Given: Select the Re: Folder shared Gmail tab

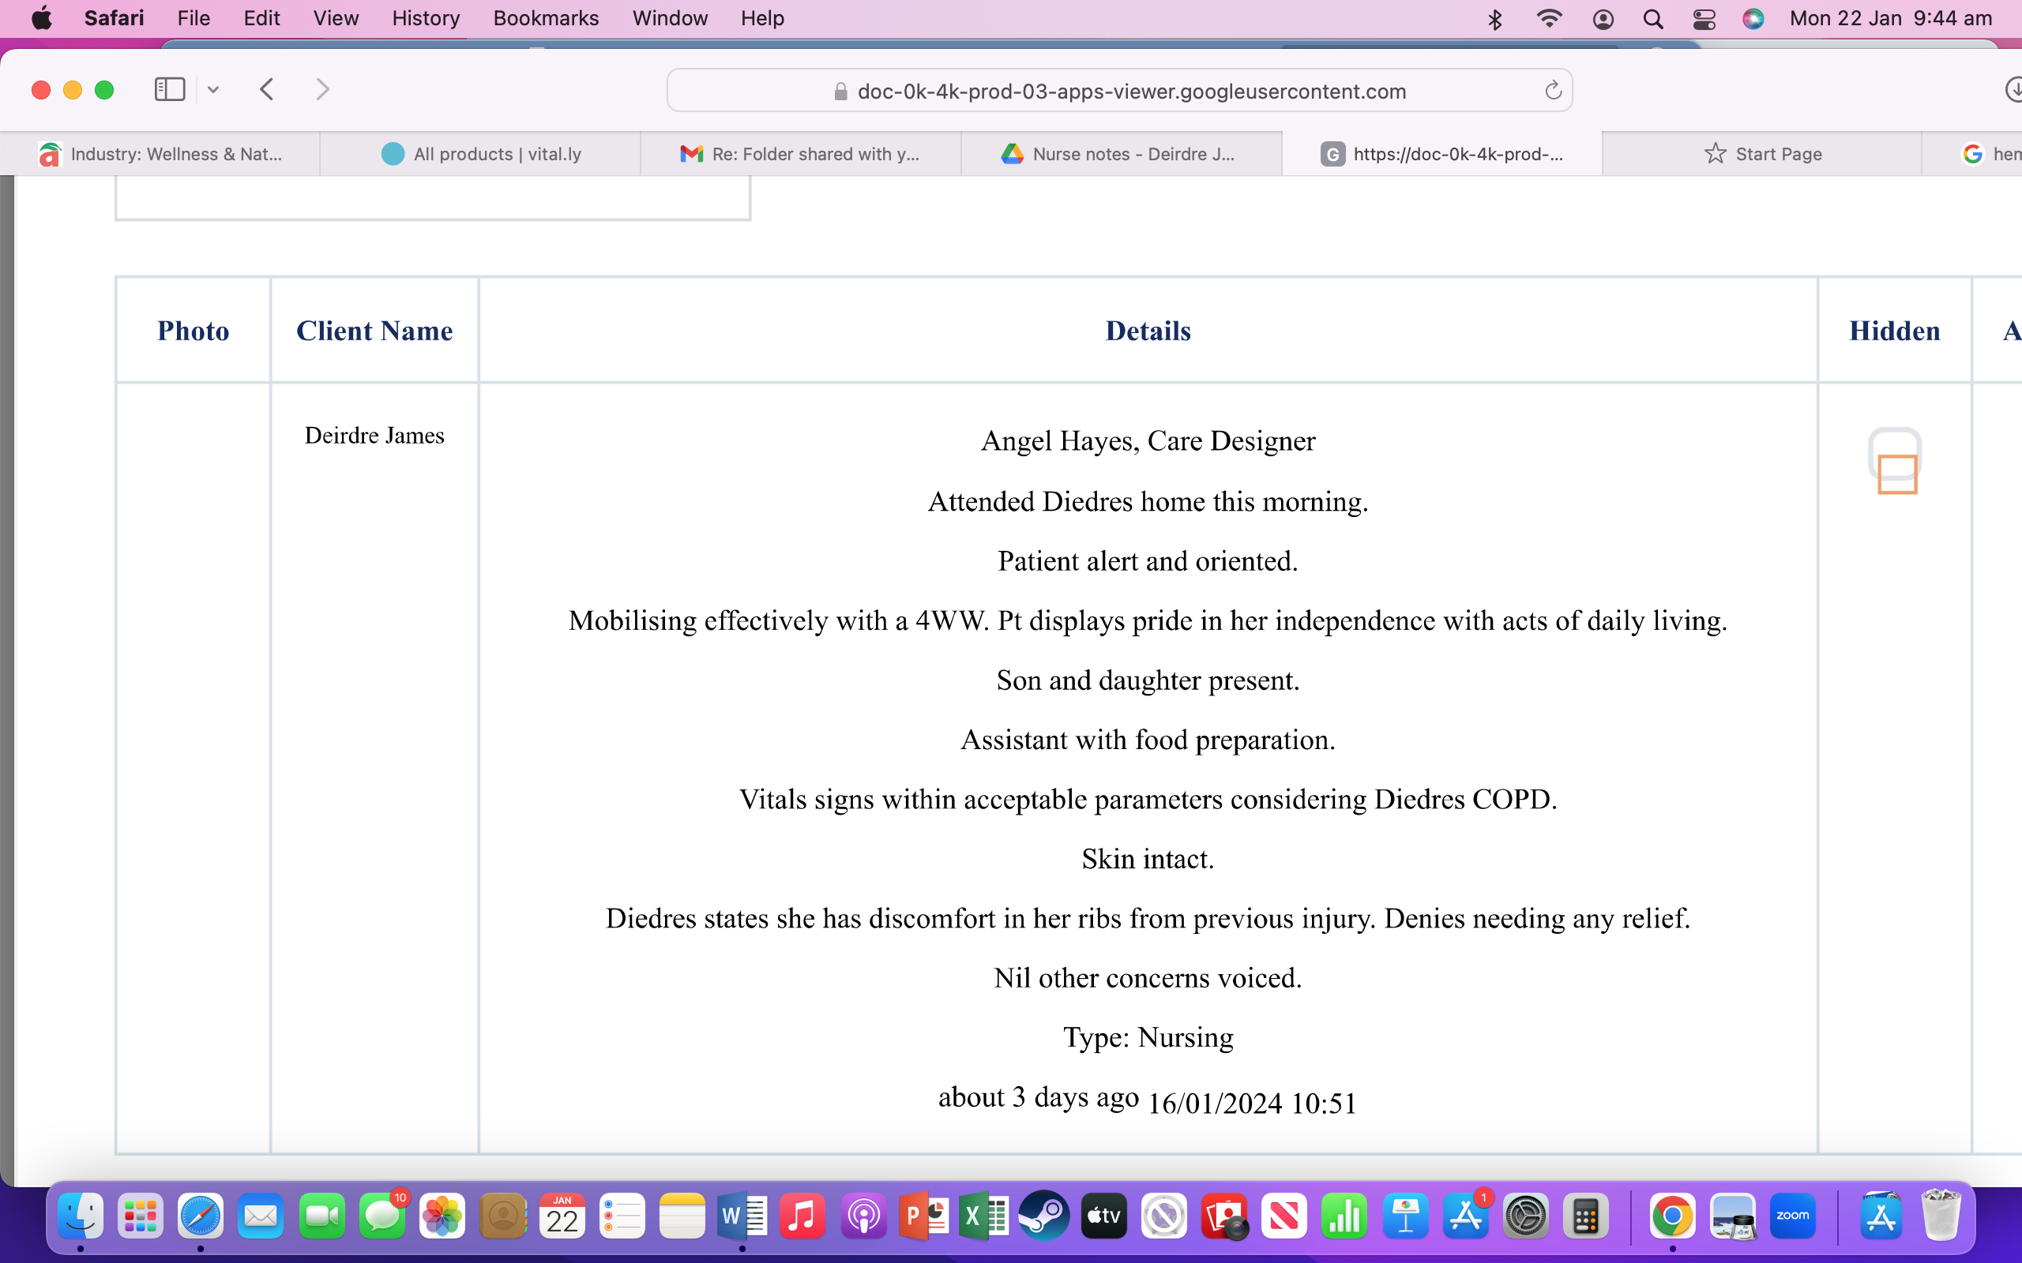Looking at the screenshot, I should (800, 154).
